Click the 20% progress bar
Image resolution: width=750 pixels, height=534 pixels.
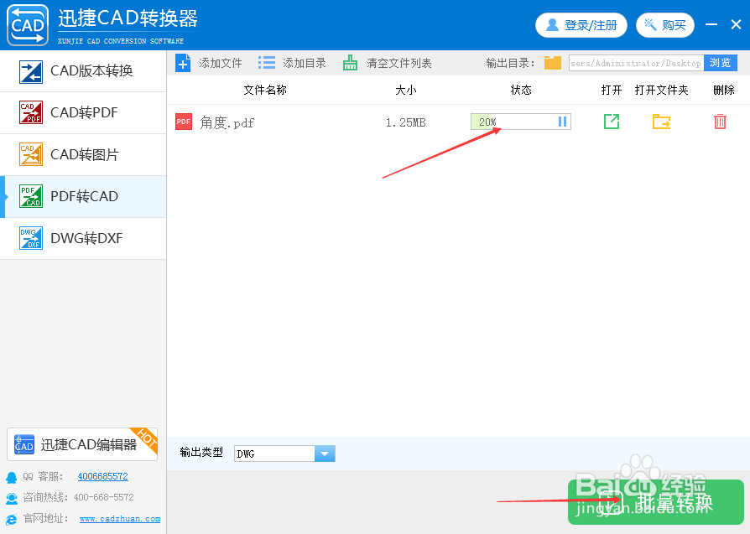(x=512, y=121)
